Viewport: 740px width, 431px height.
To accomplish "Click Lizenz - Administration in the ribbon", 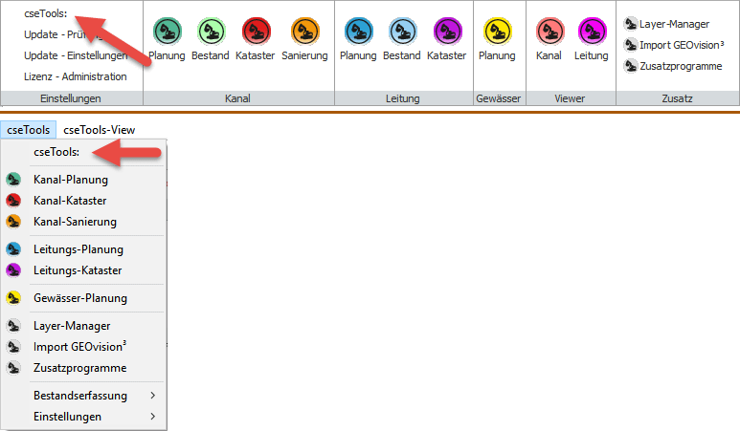I will [75, 76].
